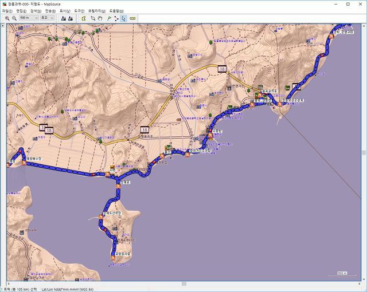The height and width of the screenshot is (292, 367).
Task: Click the '1 트랙 (총 105 km) 선택' status text
Action: click(19, 290)
